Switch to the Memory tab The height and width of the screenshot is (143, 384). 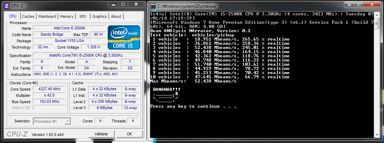click(67, 16)
